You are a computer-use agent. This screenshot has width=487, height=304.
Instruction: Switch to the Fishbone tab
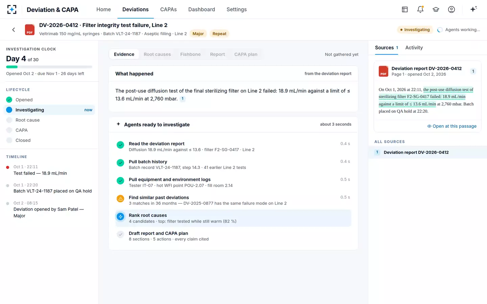click(x=190, y=54)
